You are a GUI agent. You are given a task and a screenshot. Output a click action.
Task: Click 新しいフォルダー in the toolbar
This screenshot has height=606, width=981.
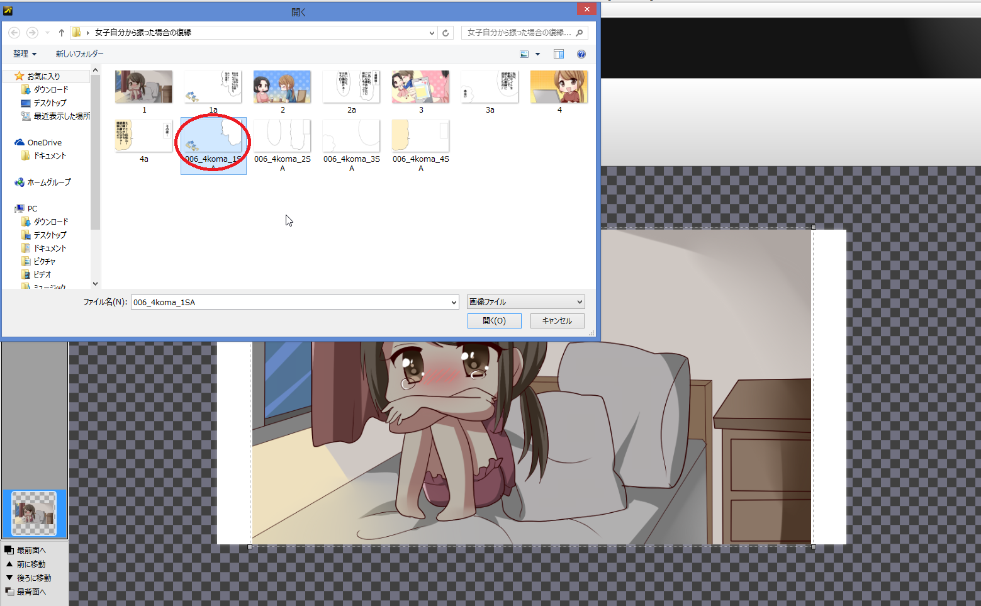tap(79, 54)
